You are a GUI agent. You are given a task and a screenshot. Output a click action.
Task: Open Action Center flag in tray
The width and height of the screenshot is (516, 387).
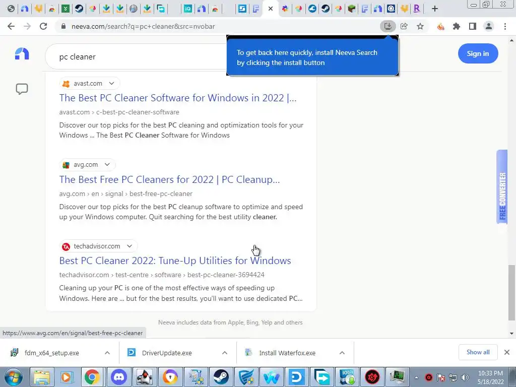[x=440, y=377]
